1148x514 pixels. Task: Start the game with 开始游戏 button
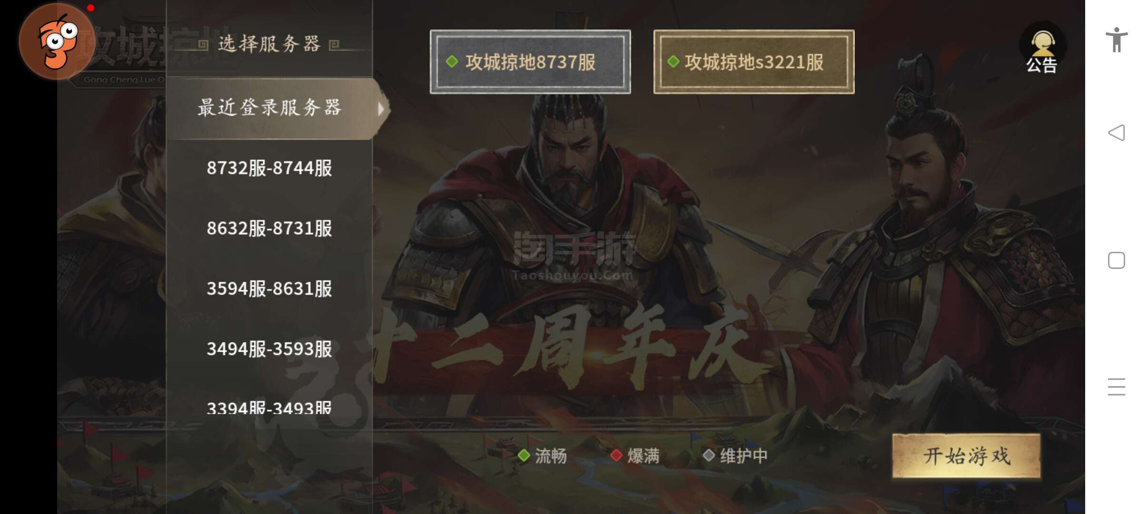pyautogui.click(x=967, y=456)
